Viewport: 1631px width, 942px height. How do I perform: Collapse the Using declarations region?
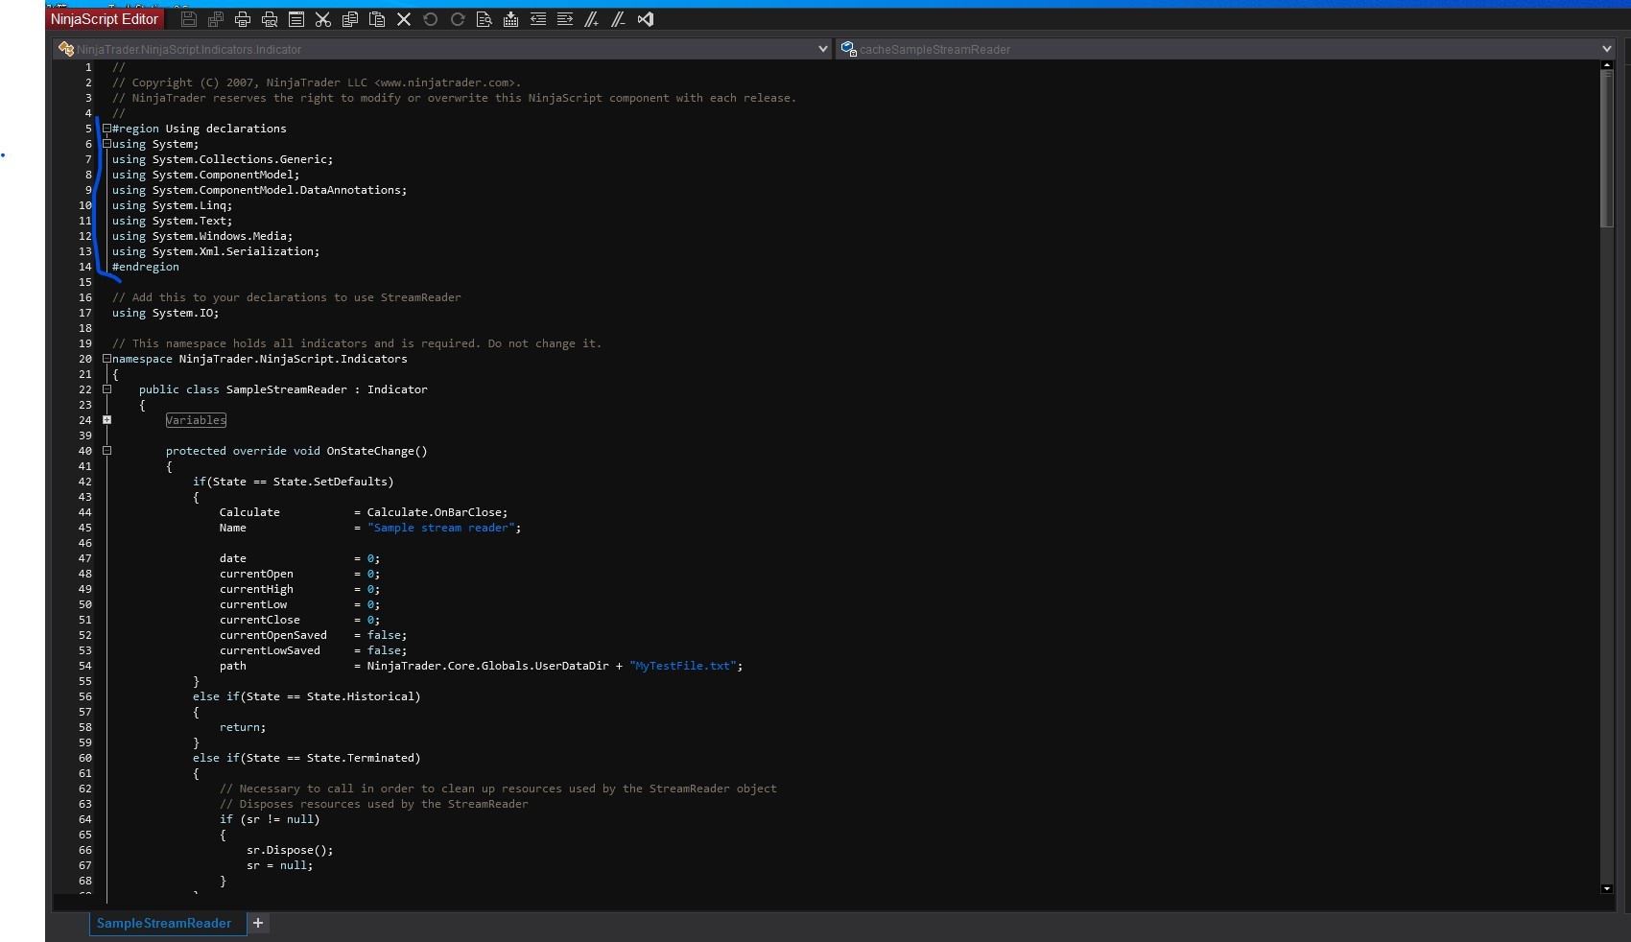pos(106,129)
